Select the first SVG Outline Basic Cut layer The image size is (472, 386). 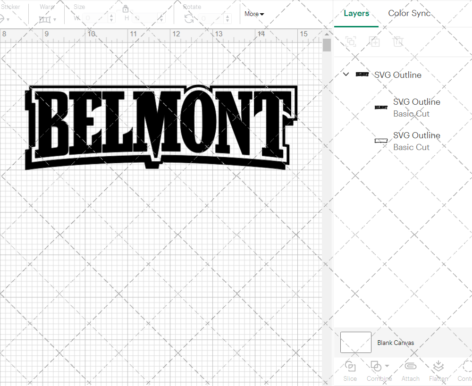[417, 108]
